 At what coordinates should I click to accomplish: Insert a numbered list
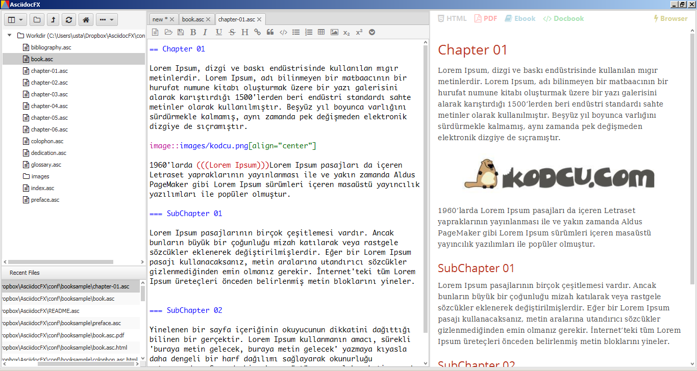point(309,32)
